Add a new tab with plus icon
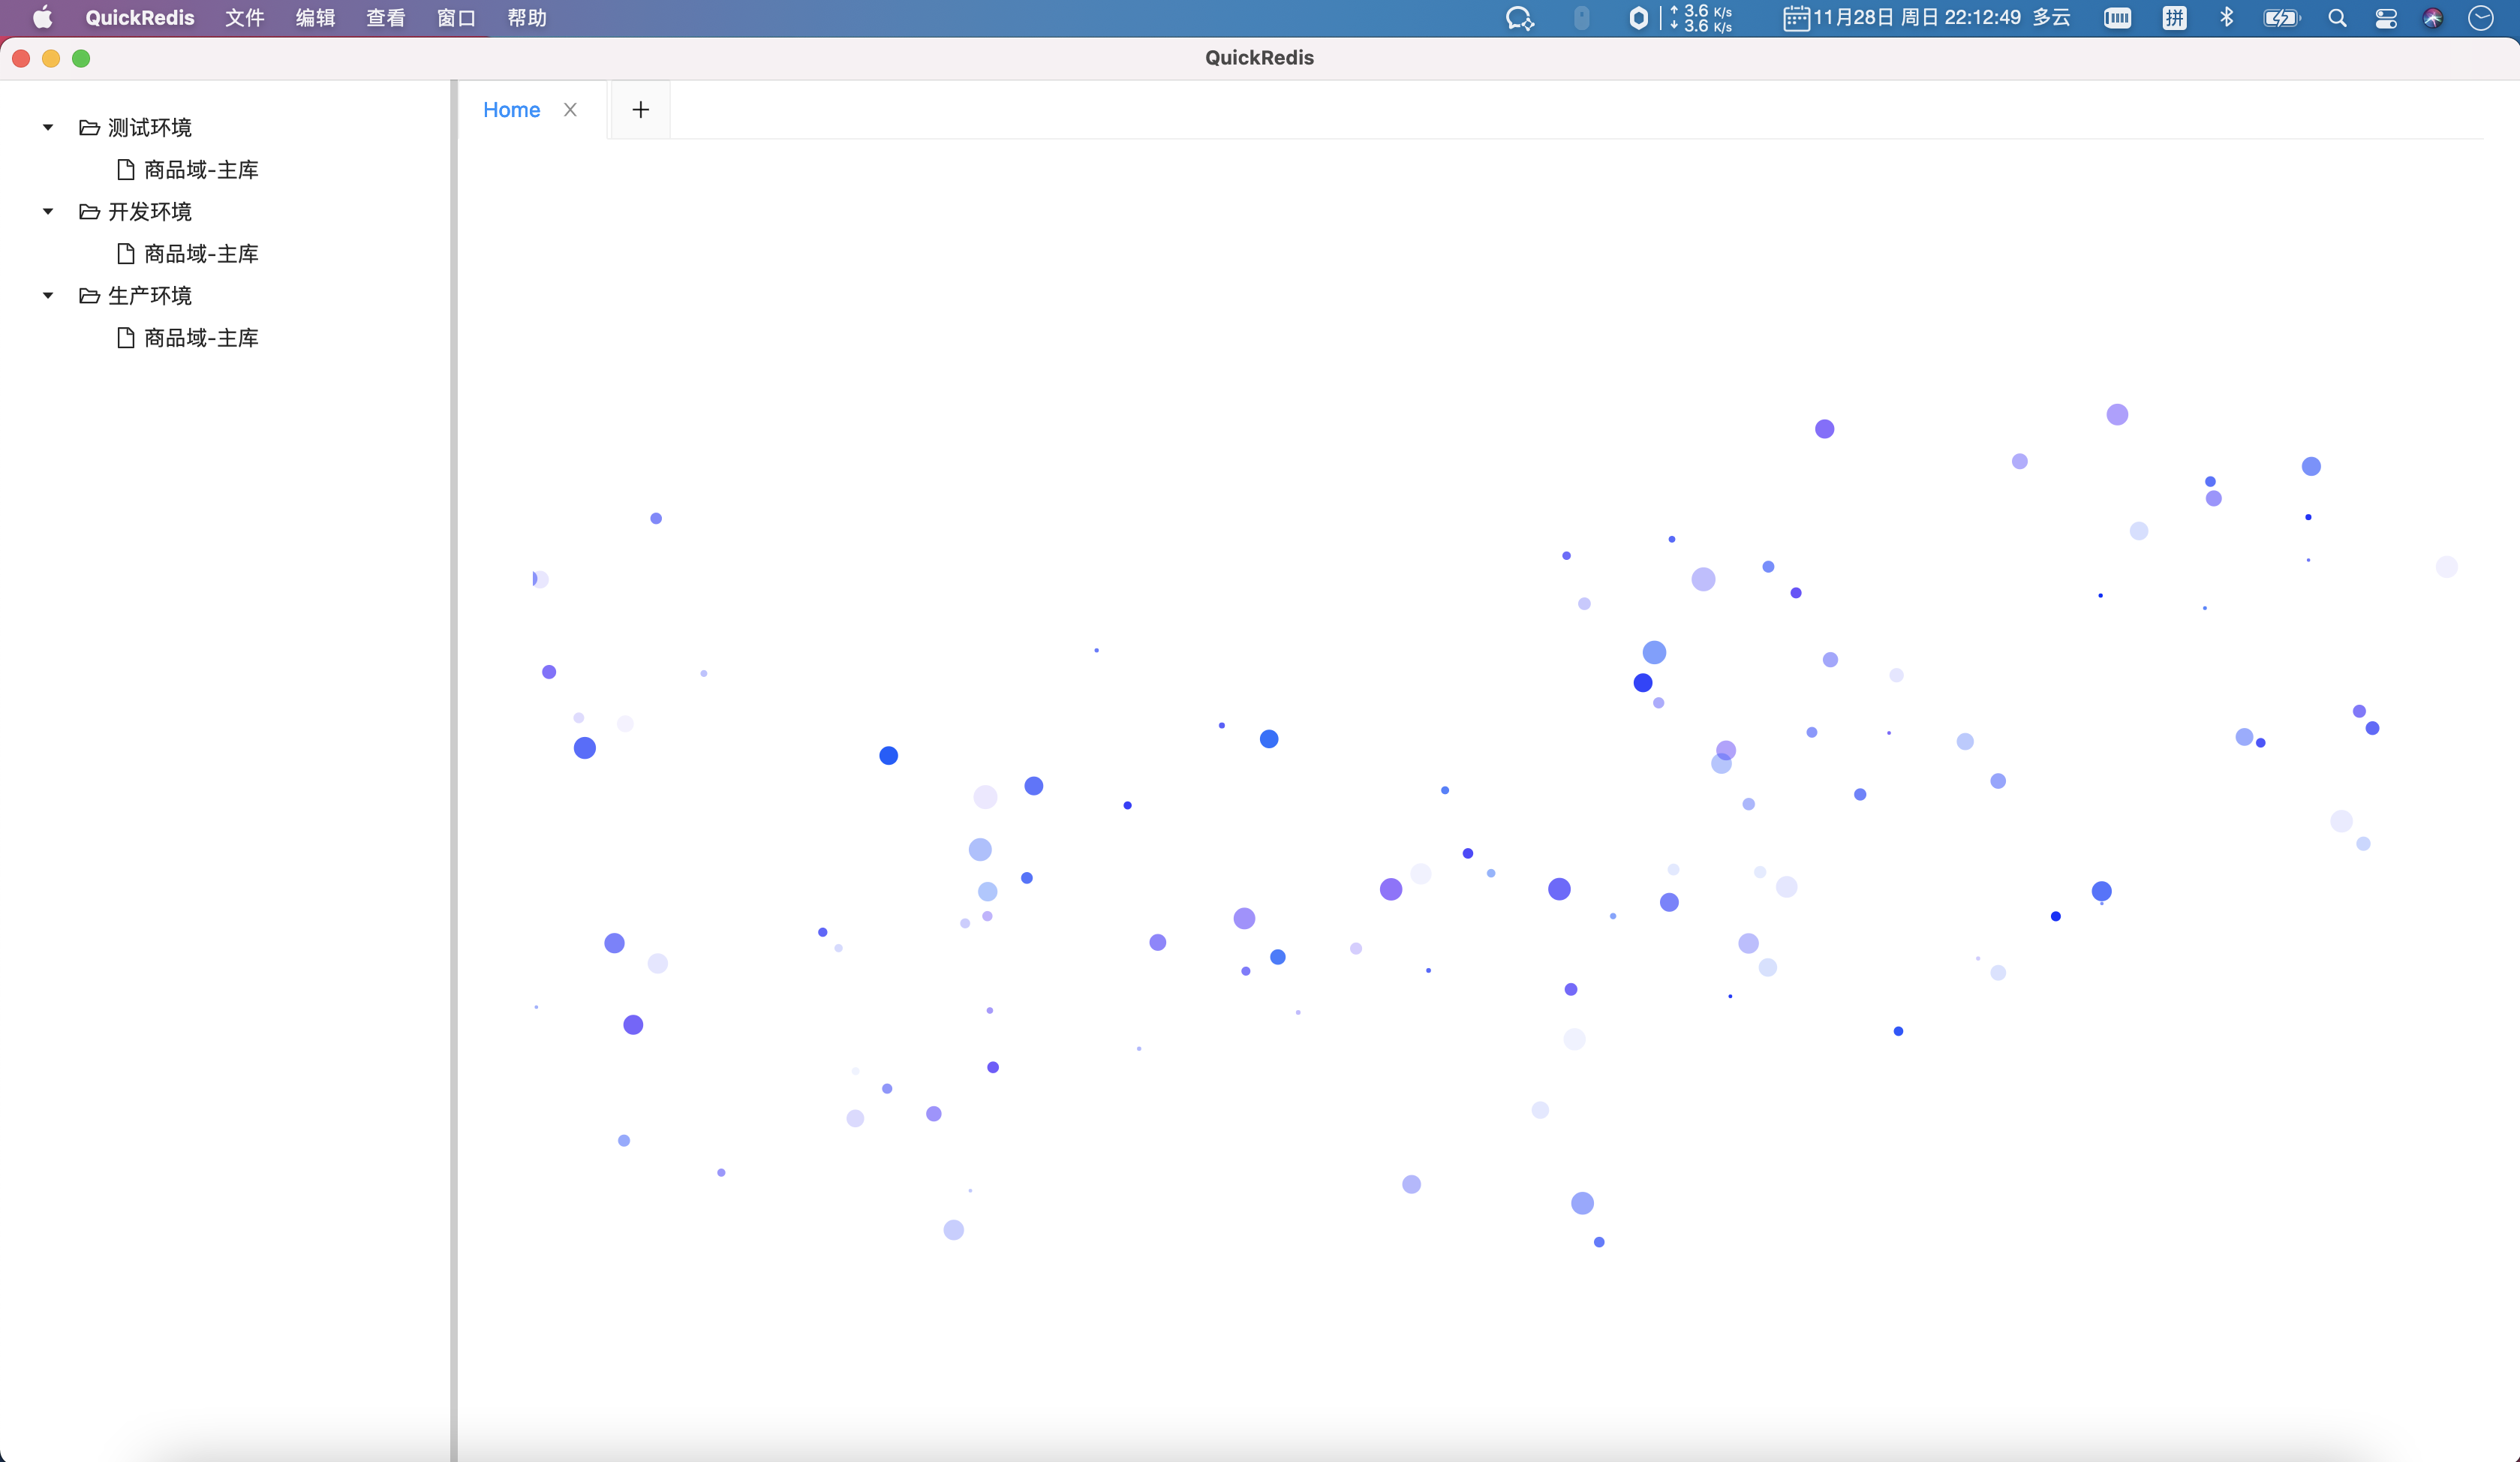 pos(640,110)
